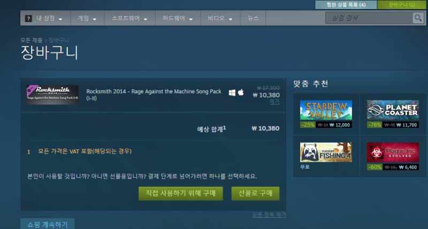Click the 맞춤 추천 heading
The width and height of the screenshot is (428, 229).
click(311, 83)
